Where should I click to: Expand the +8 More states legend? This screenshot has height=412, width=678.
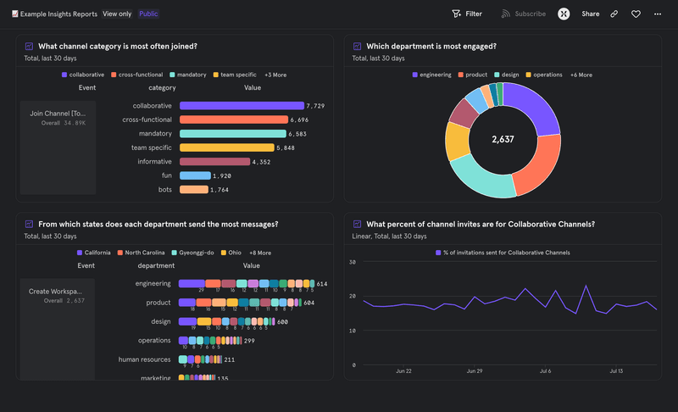[259, 253]
